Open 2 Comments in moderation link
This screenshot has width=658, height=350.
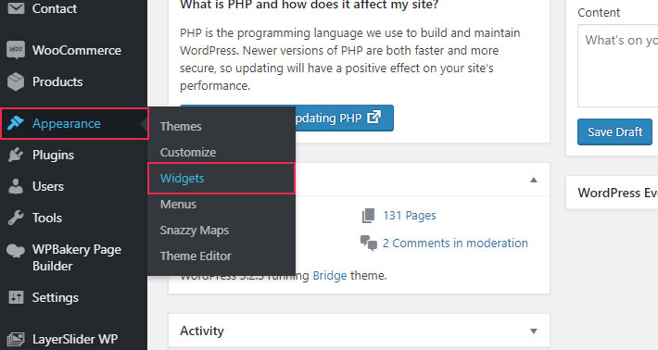455,244
